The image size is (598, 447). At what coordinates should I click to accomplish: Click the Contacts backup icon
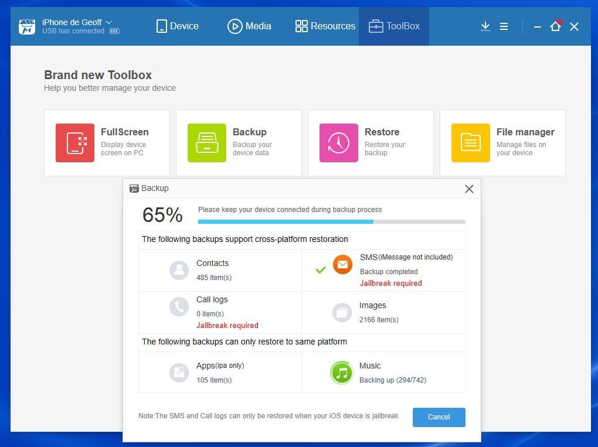179,270
